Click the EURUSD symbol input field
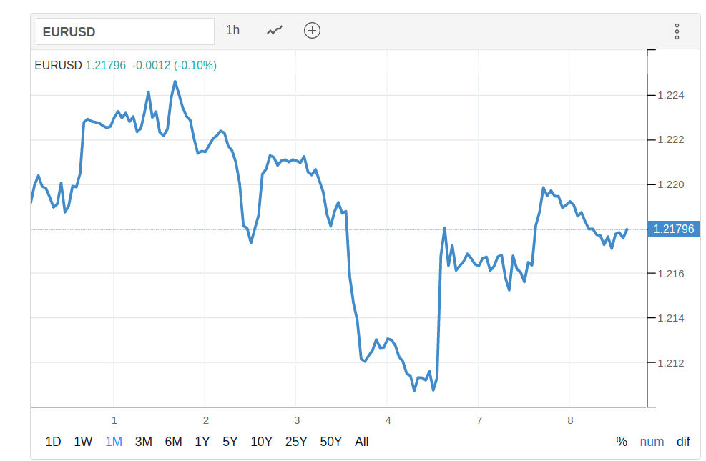The image size is (706, 461). tap(125, 31)
